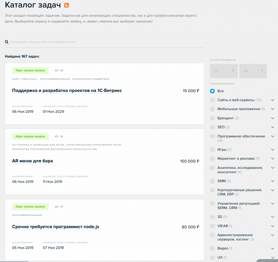This screenshot has height=262, width=278.
Task: Select "Сайты и веб-сервисы" radio option
Action: point(212,100)
